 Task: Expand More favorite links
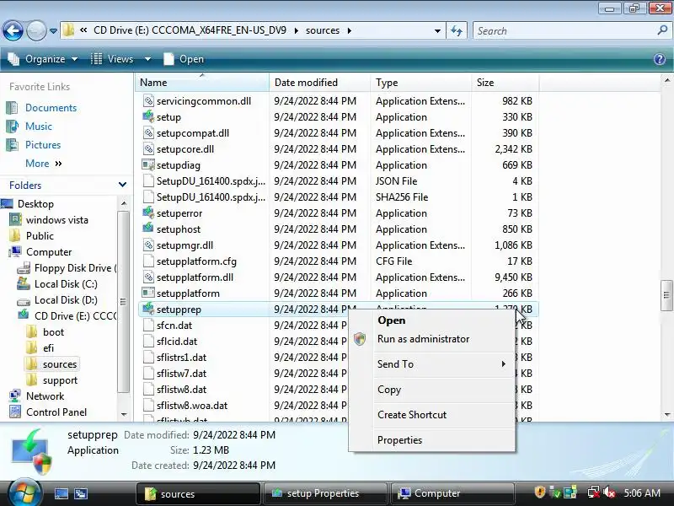point(44,164)
